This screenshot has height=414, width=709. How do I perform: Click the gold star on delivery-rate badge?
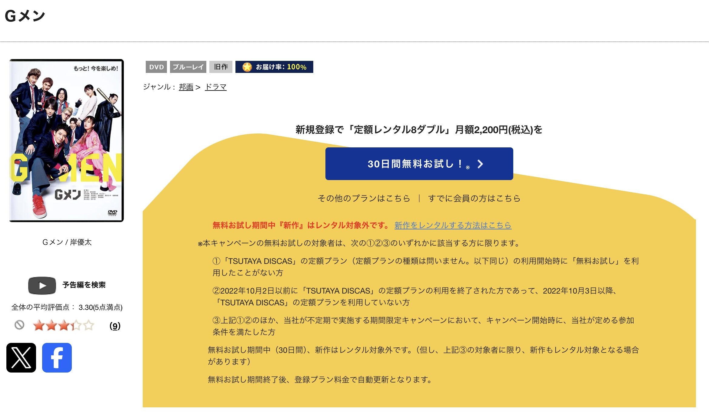(x=247, y=67)
